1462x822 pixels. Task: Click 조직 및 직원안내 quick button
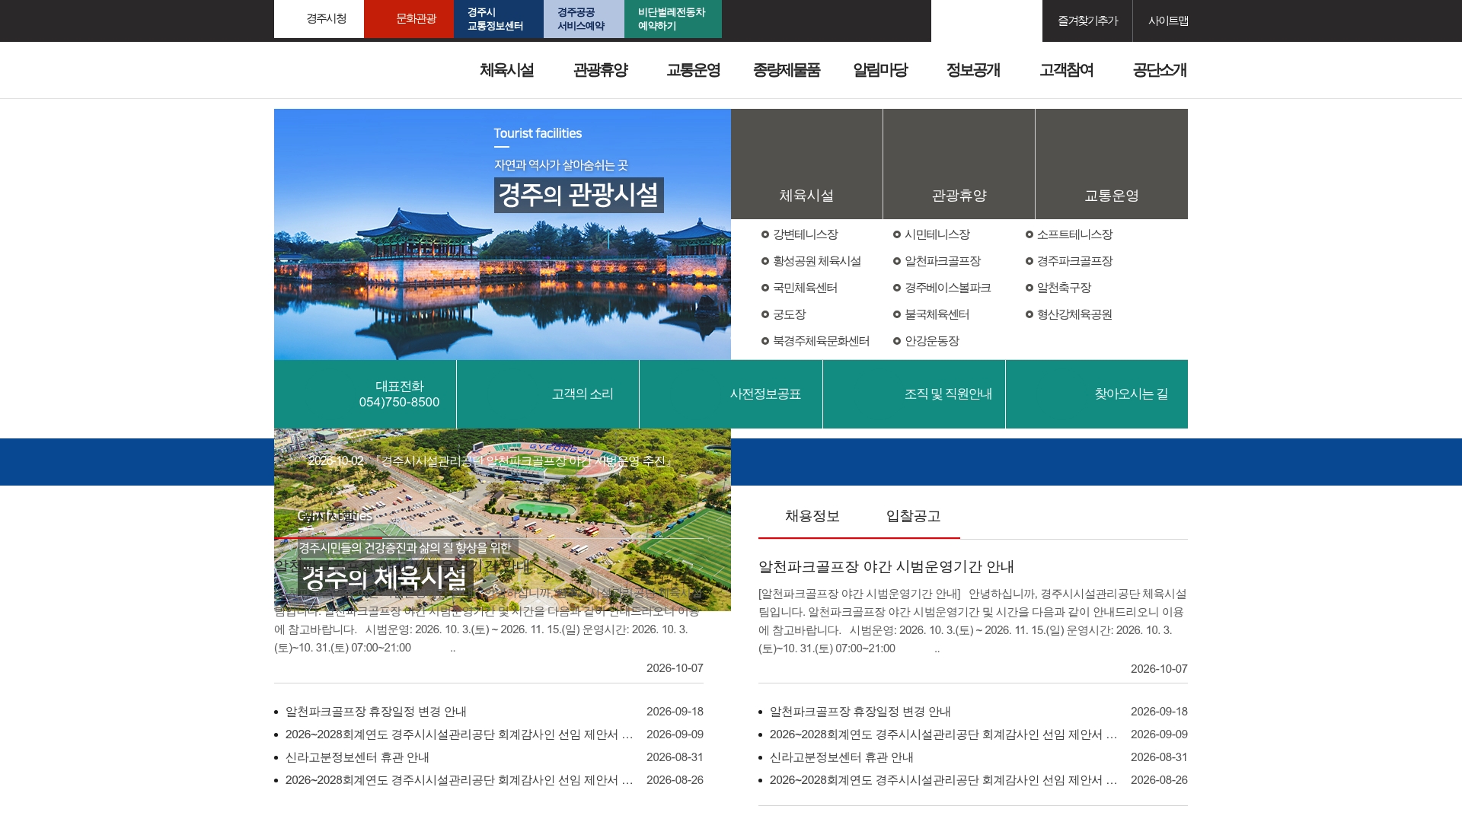pos(914,394)
